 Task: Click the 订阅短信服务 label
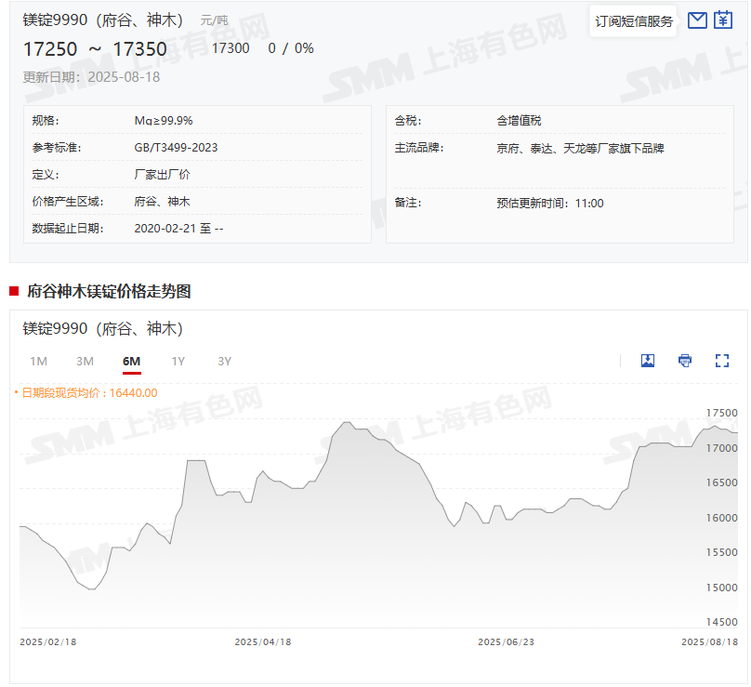click(x=634, y=21)
